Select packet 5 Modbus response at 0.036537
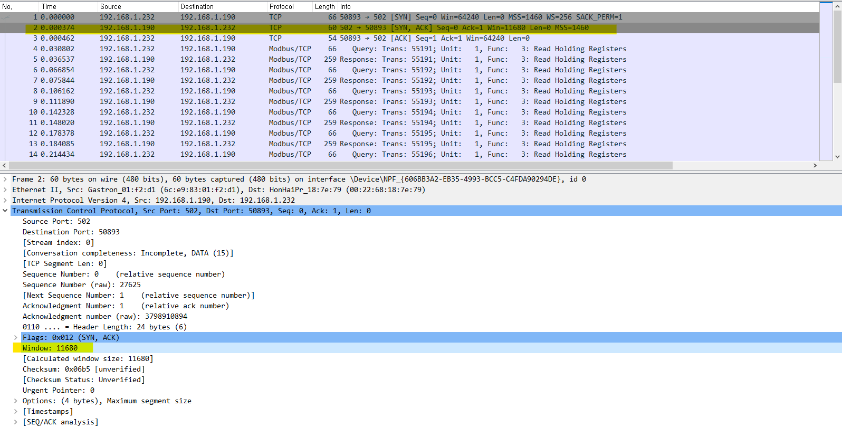842x436 pixels. tap(409, 59)
